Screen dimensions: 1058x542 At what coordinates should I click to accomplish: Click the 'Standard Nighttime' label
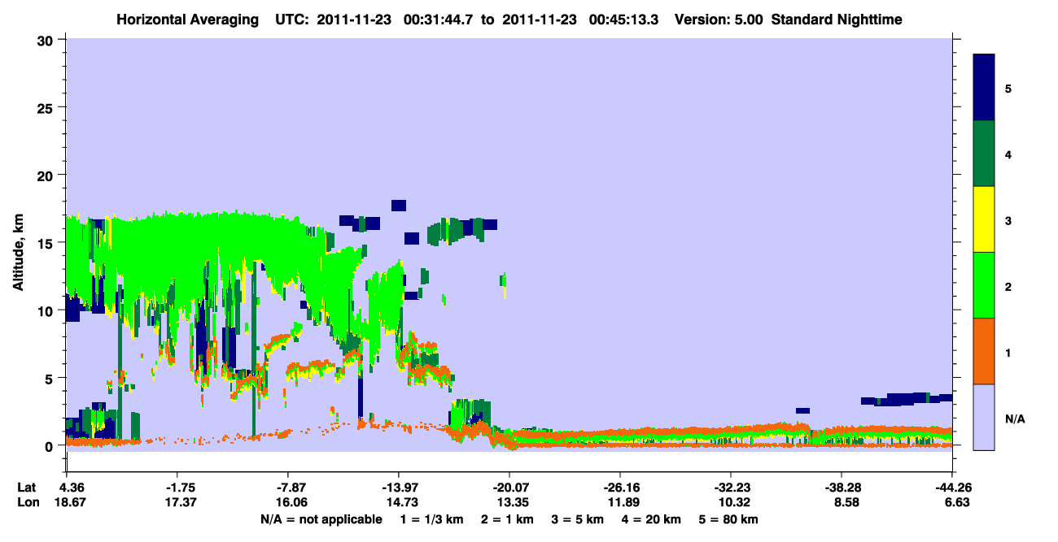837,20
